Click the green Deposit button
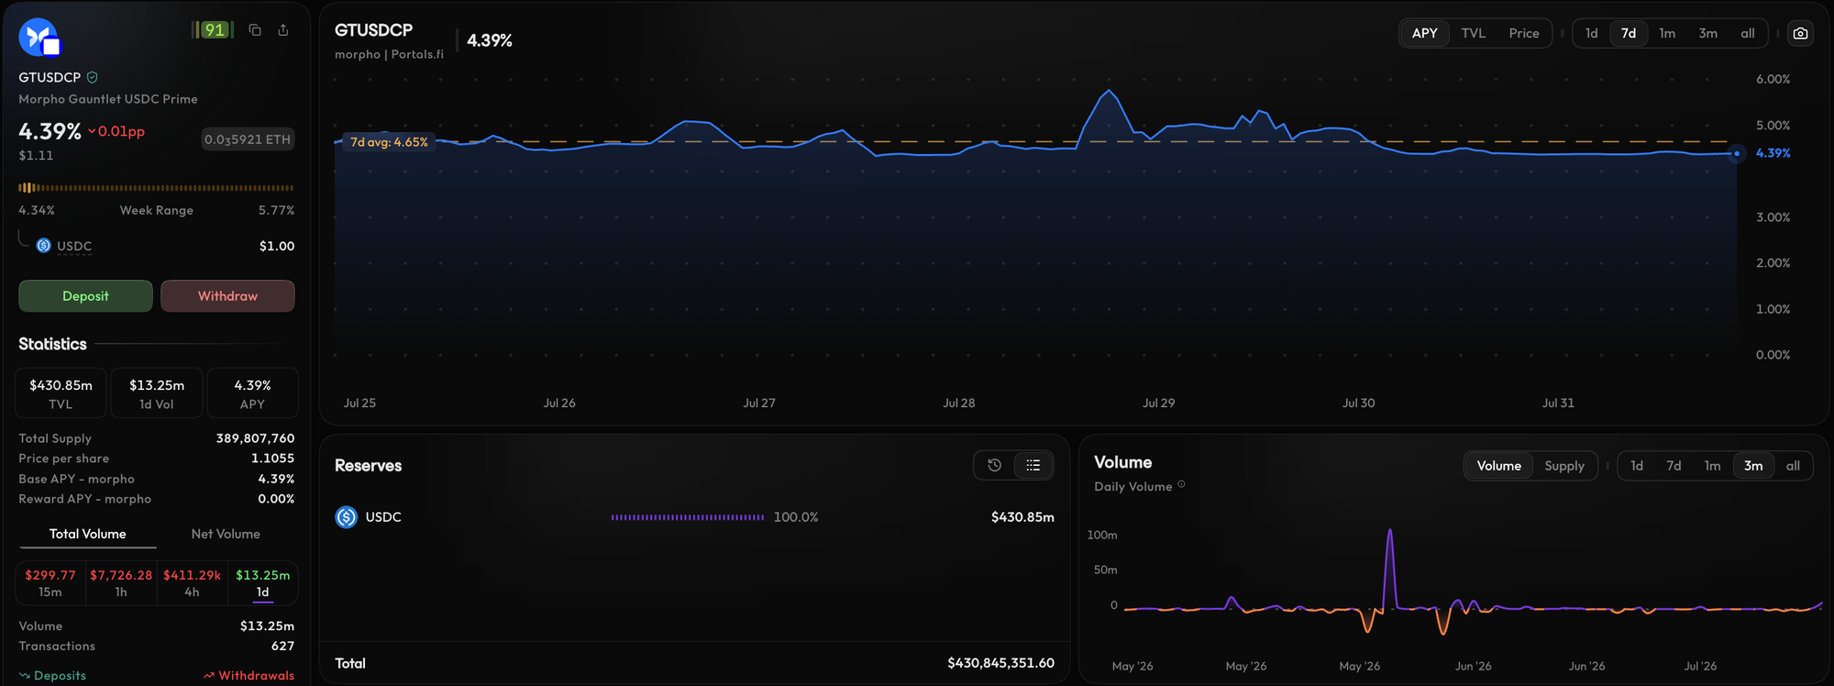Screen dimensions: 1834x686 click(x=85, y=296)
